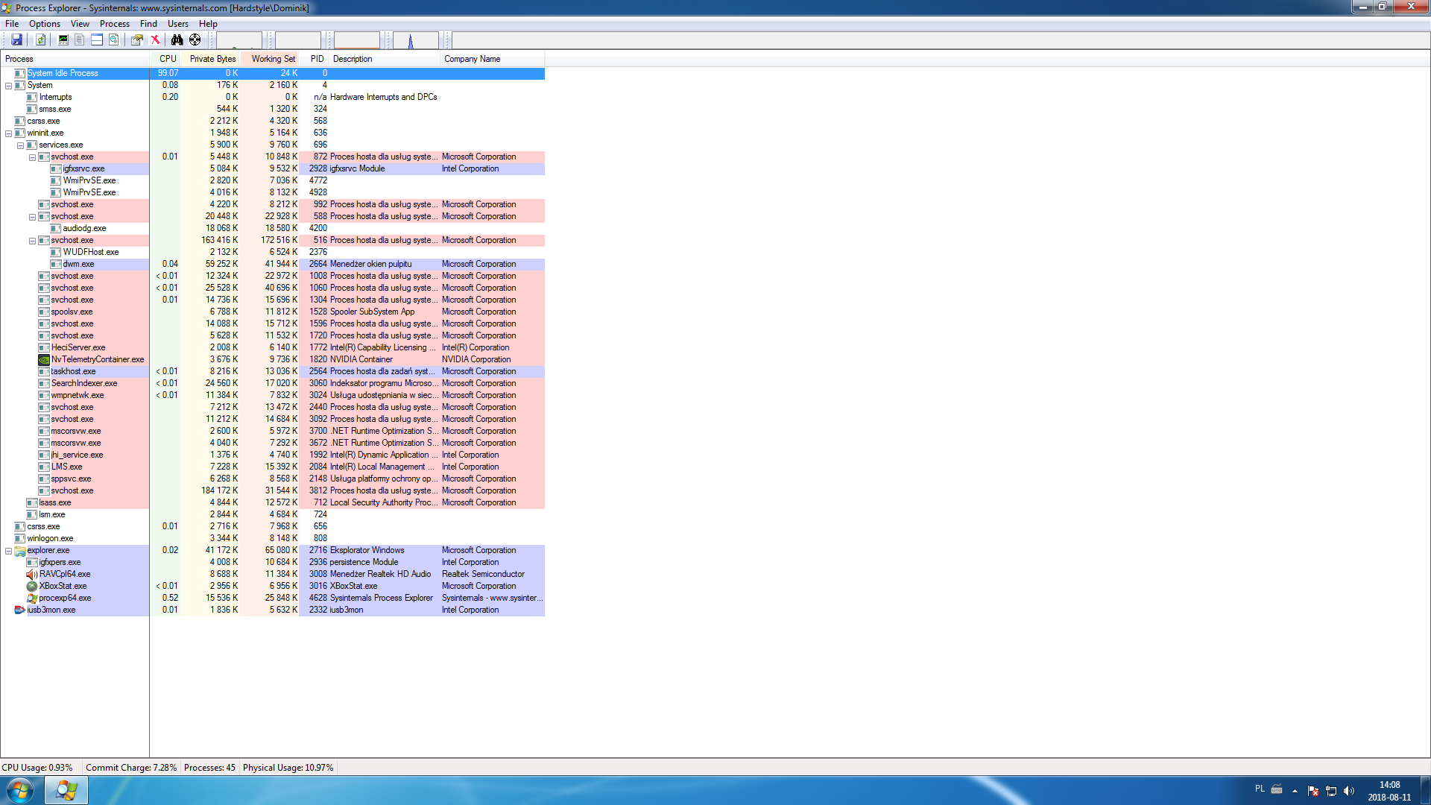The width and height of the screenshot is (1431, 805).
Task: Toggle the process tree view icon
Action: 80,40
